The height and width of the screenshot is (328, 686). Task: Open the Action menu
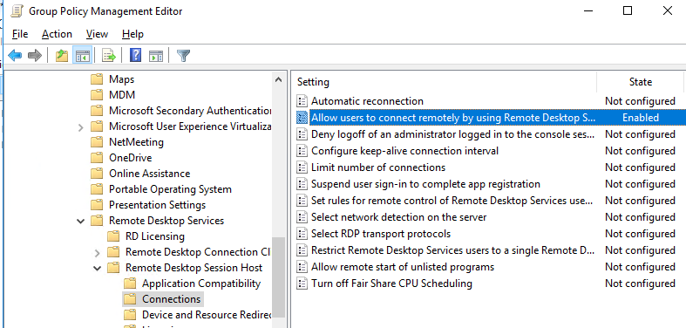click(57, 34)
